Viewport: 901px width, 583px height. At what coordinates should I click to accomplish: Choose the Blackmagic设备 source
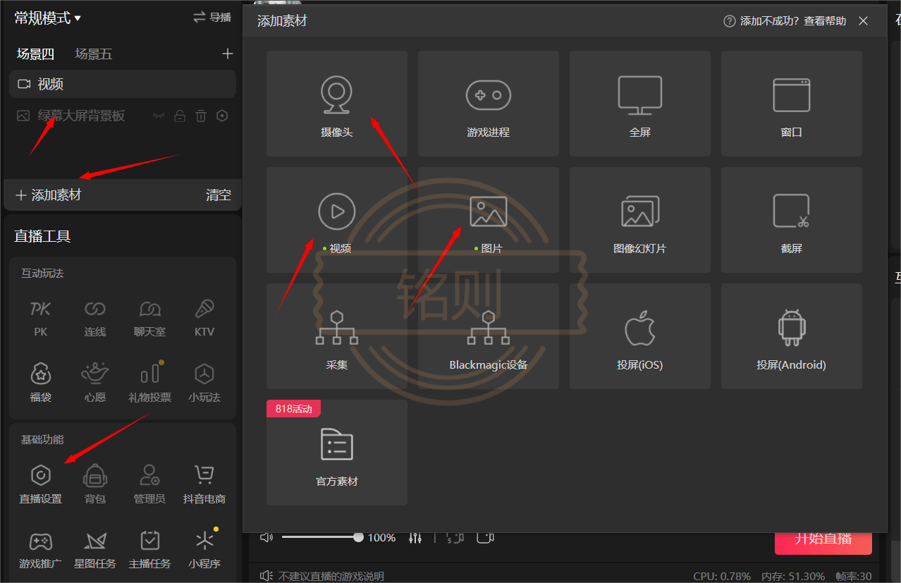tap(489, 336)
